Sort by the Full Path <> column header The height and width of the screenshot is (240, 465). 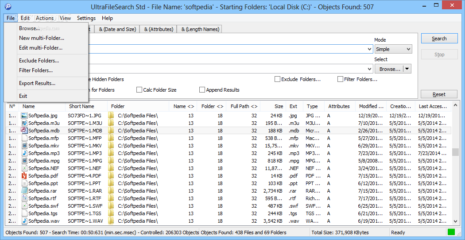tap(244, 106)
